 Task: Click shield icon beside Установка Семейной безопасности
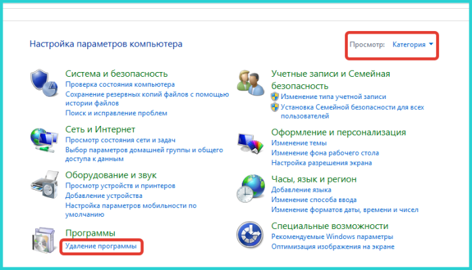coord(275,107)
